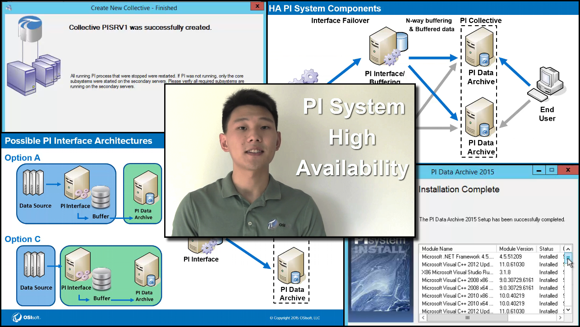Close the PI Data Archive 2015 window
The image size is (580, 327).
pos(568,171)
